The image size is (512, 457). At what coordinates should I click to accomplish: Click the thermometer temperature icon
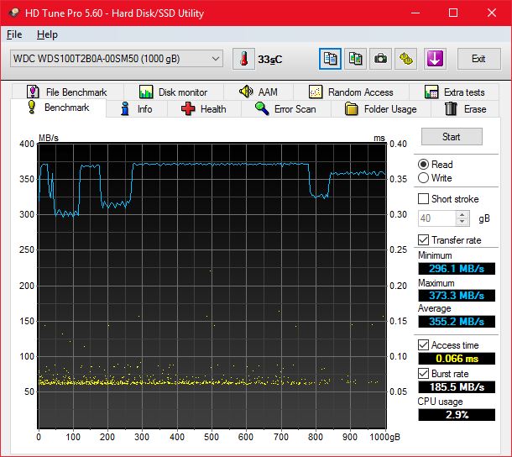point(243,59)
